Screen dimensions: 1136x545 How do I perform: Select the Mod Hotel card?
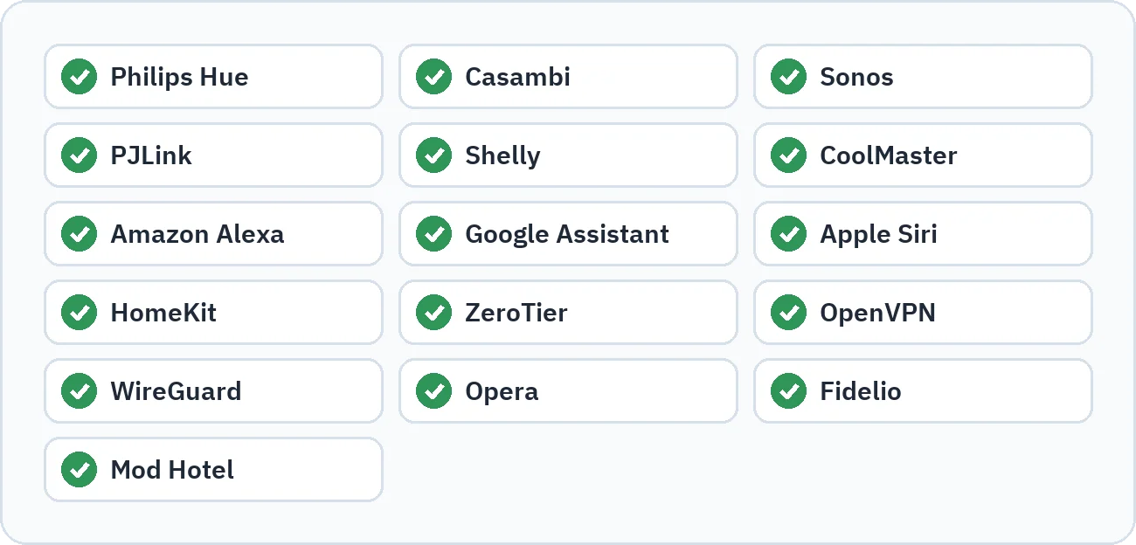coord(213,470)
